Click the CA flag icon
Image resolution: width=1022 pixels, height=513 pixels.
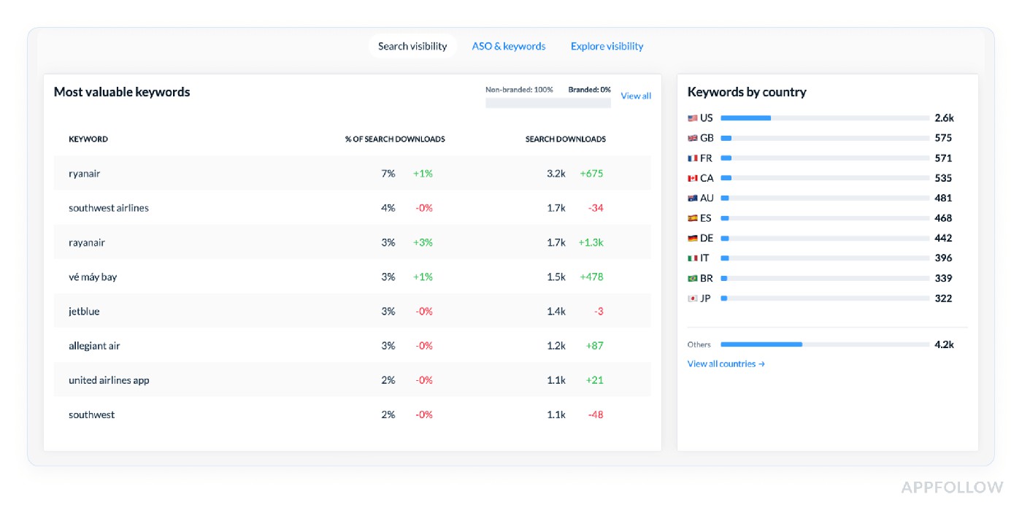692,178
